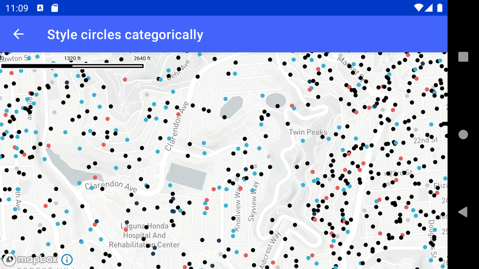Viewport: 479px width, 269px height.
Task: Tap the Knollview Way street label
Action: click(238, 209)
